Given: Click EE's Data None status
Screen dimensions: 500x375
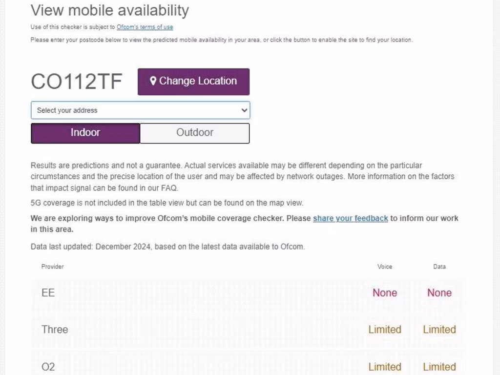Looking at the screenshot, I should point(439,293).
